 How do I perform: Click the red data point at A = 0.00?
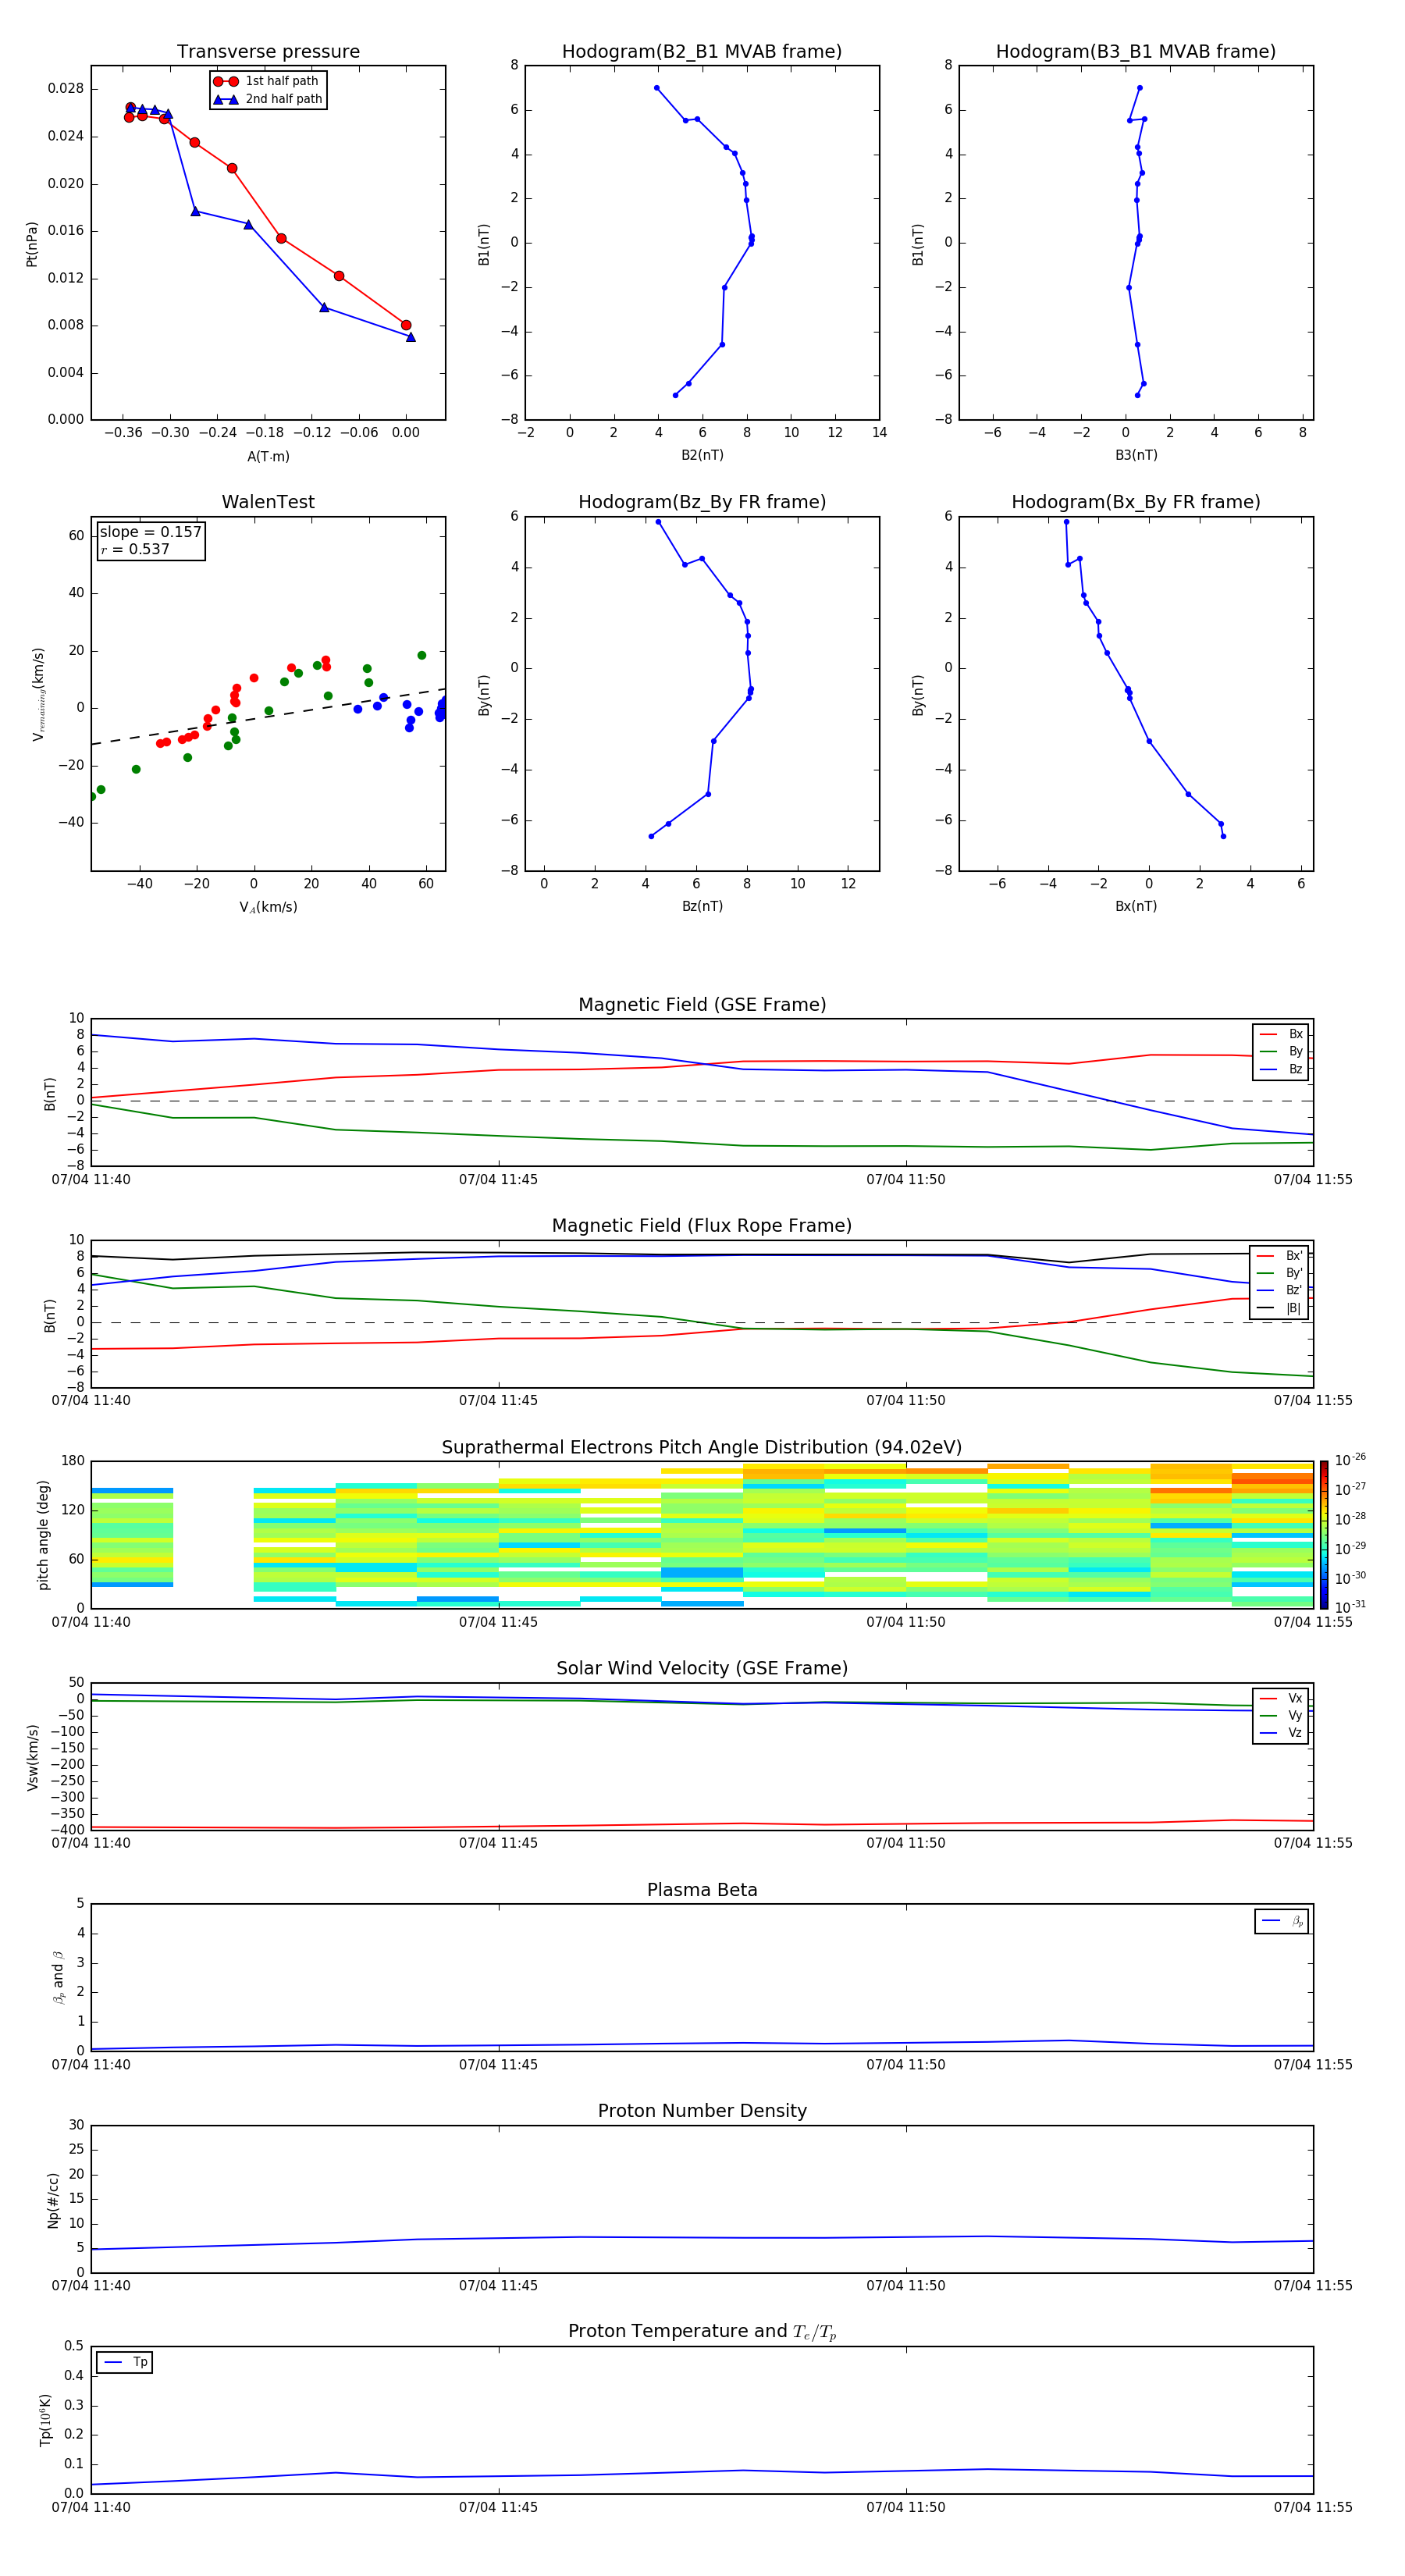(x=406, y=325)
